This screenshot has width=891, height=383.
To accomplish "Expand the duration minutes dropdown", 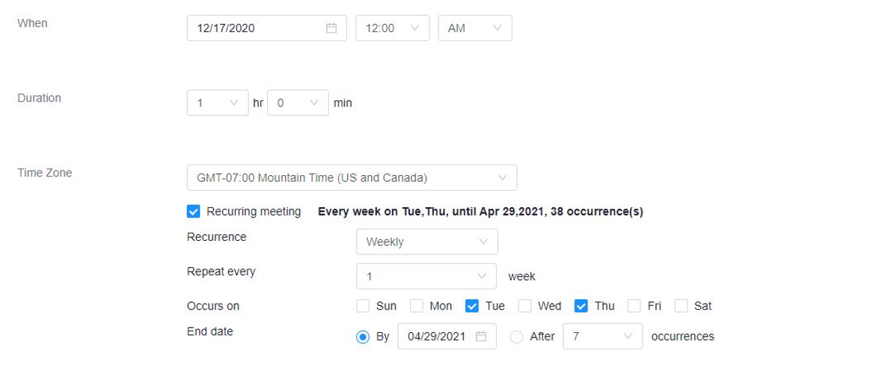I will pos(298,102).
